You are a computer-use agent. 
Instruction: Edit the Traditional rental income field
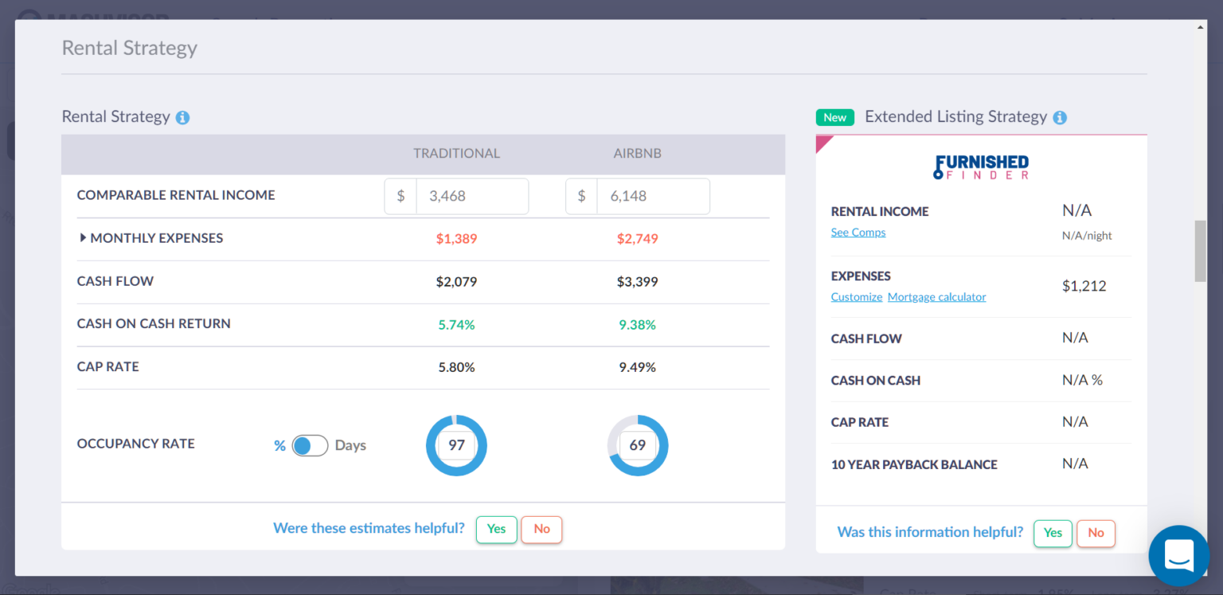tap(472, 196)
